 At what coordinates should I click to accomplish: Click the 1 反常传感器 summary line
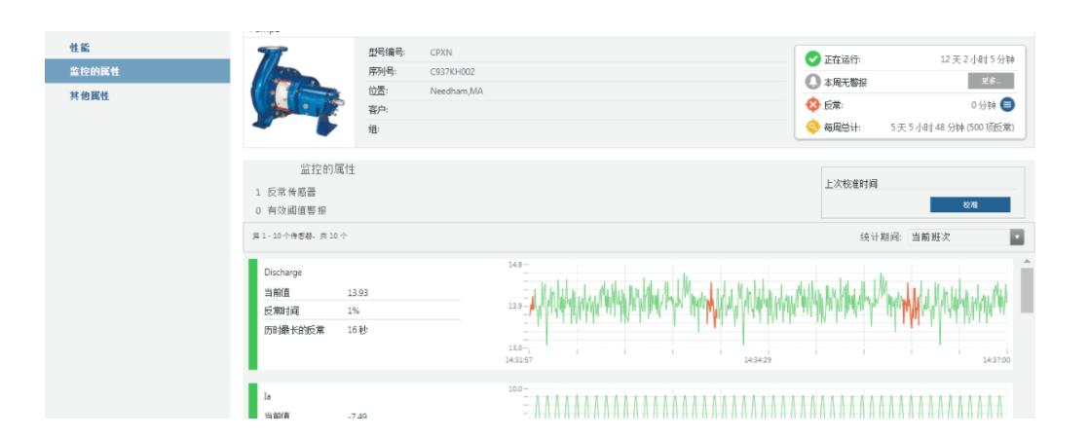[x=285, y=193]
